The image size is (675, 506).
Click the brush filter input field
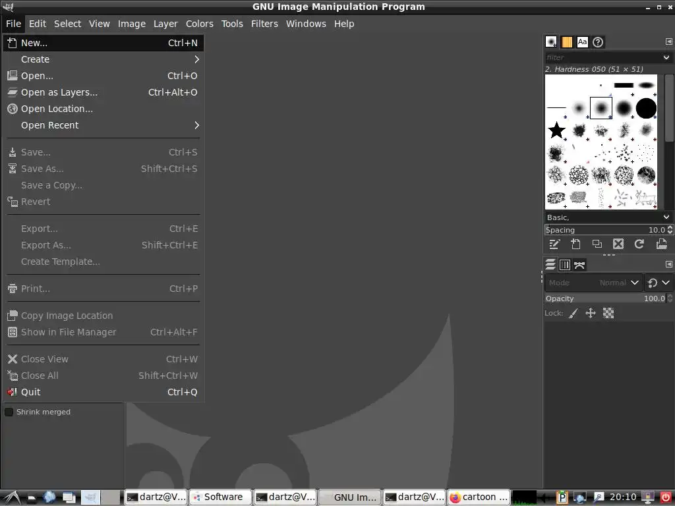click(x=602, y=57)
